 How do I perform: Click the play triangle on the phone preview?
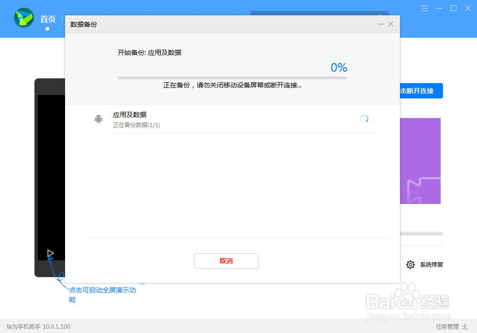click(x=50, y=254)
